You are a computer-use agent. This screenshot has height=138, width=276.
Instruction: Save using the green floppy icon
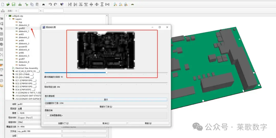(x=13, y=4)
